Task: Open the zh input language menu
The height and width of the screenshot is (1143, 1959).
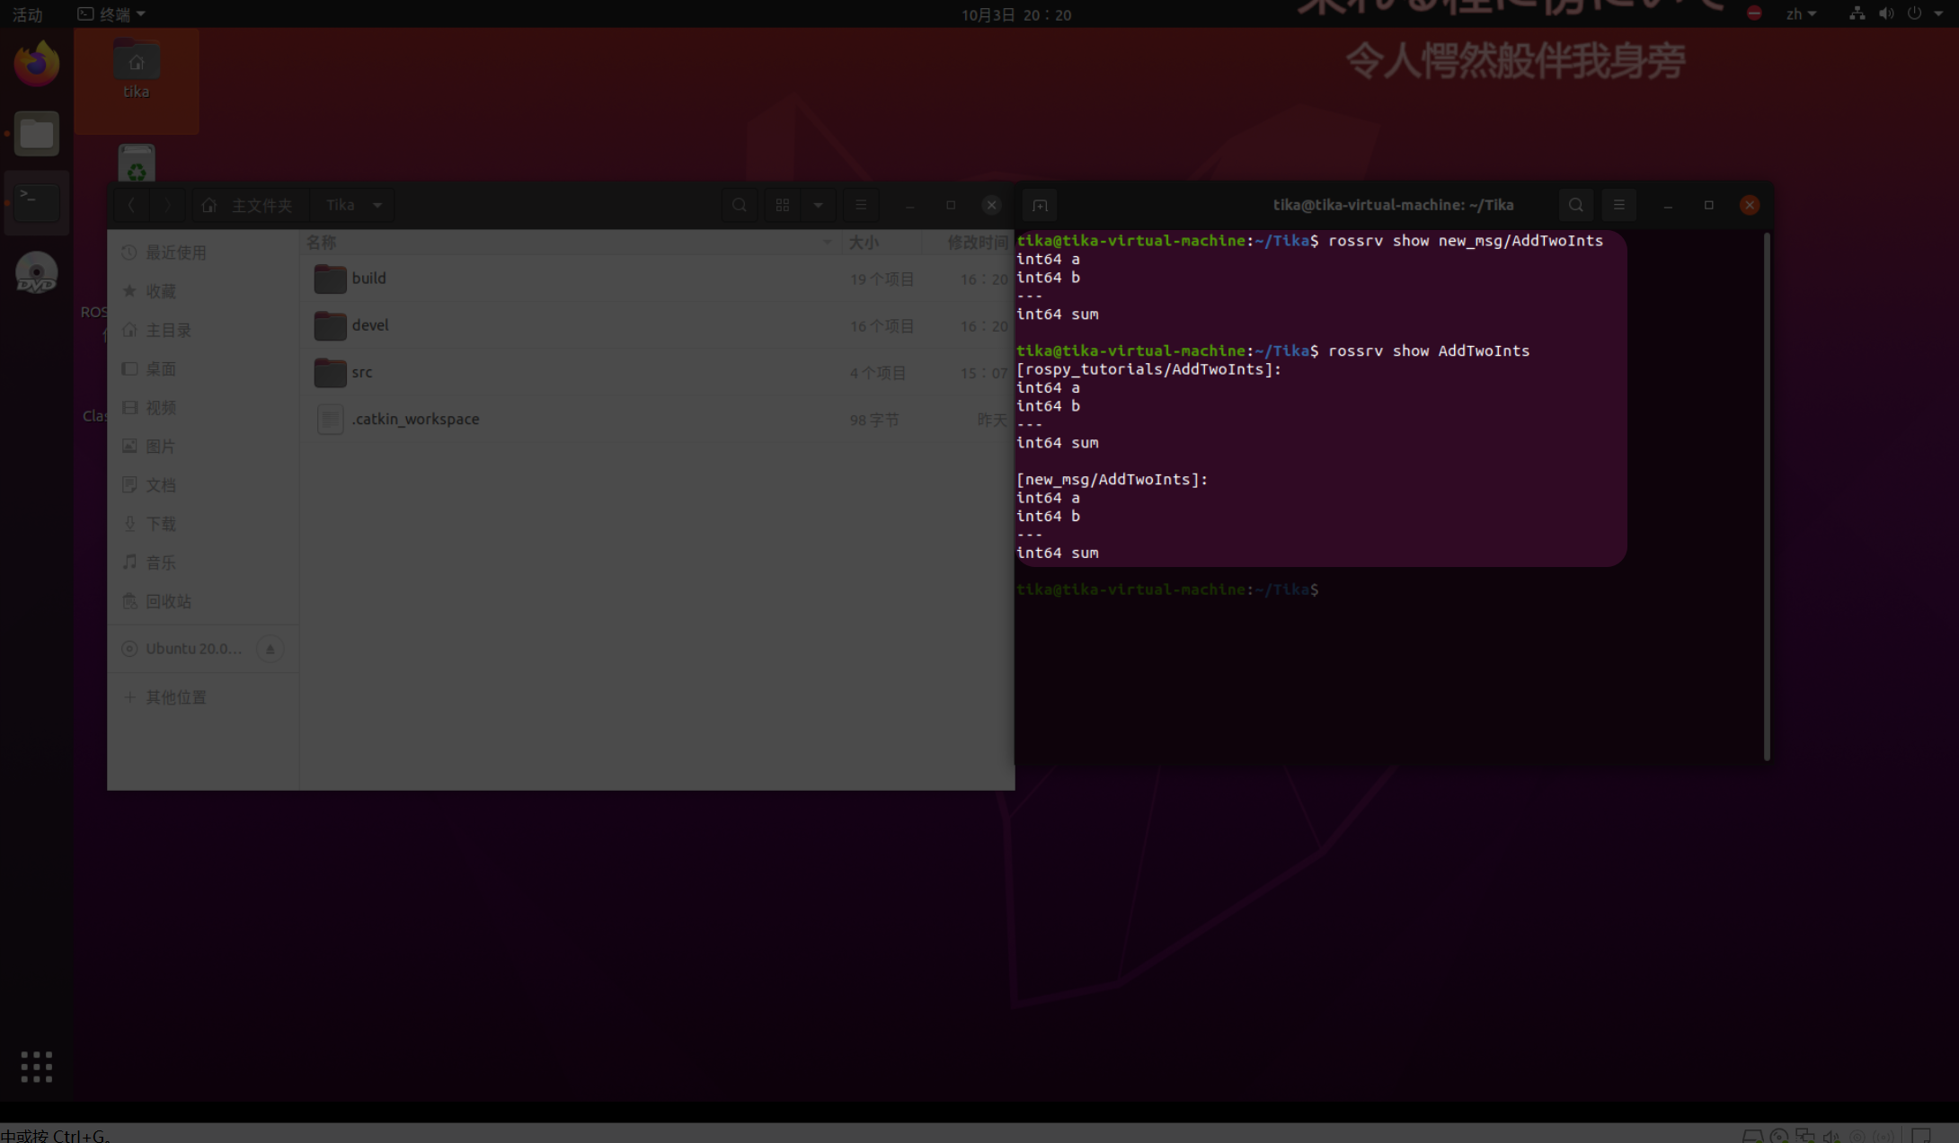Action: click(1800, 13)
